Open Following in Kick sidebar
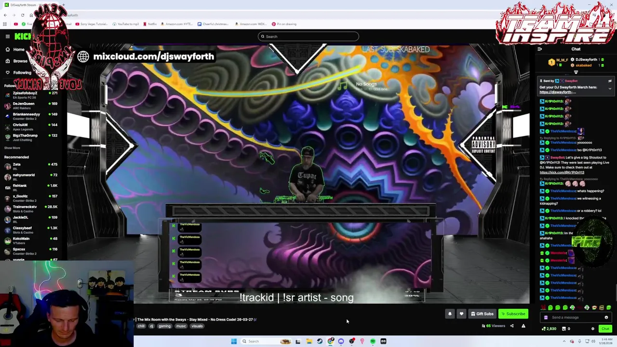Viewport: 617px width, 347px height. point(18,72)
